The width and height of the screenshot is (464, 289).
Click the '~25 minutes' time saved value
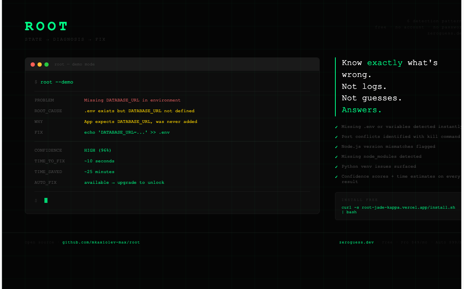(100, 172)
